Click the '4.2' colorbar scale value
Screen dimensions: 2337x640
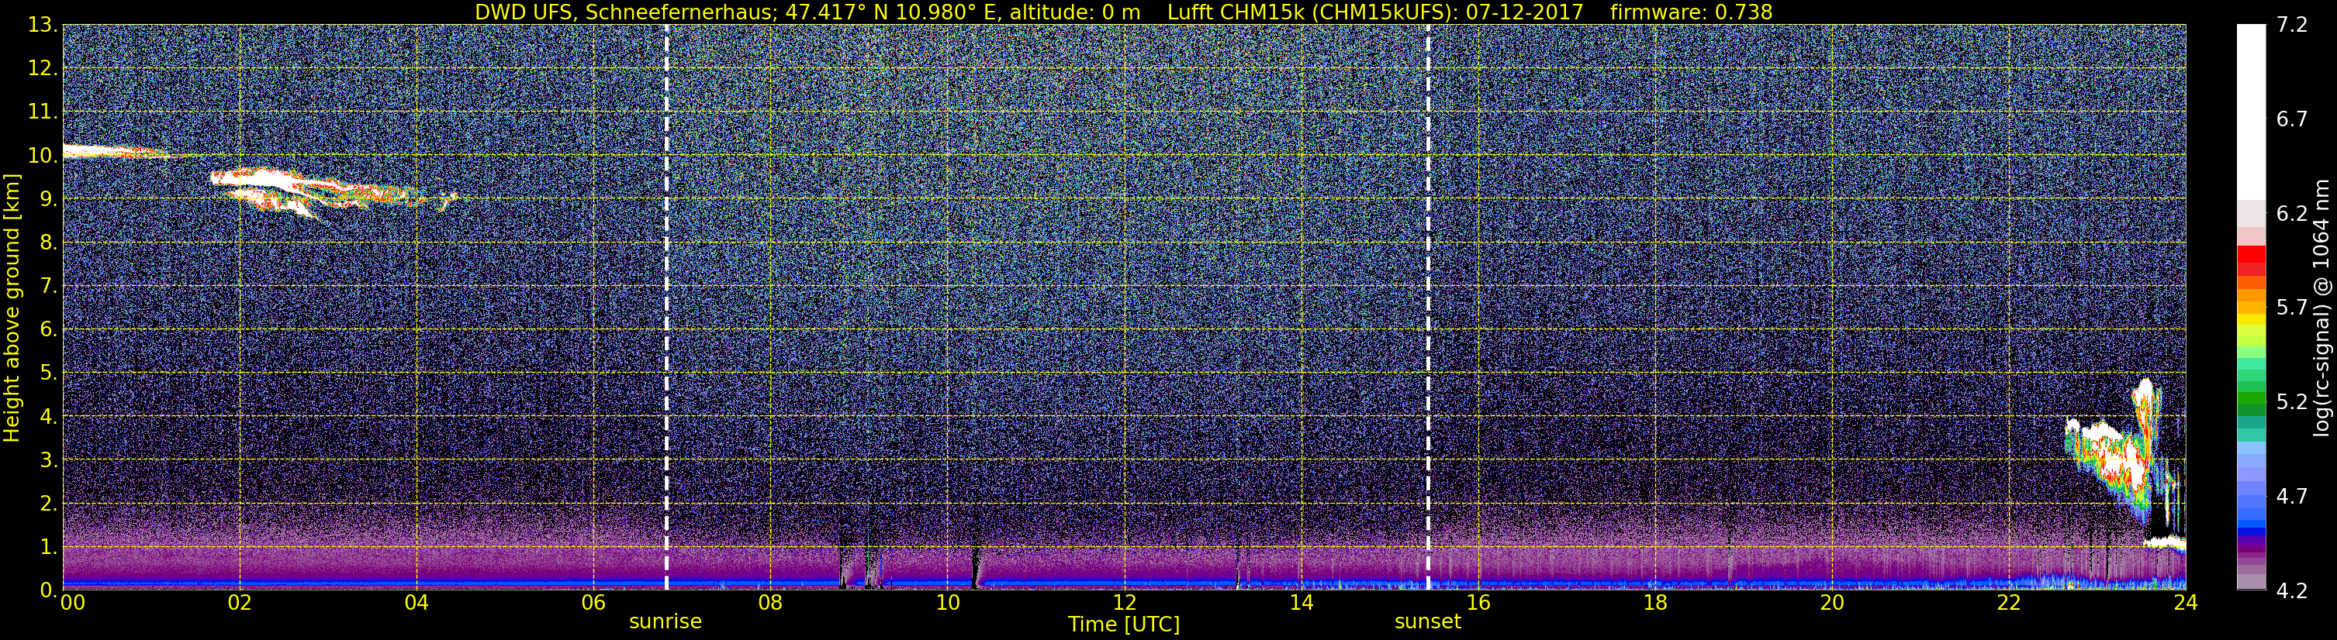click(x=2292, y=591)
